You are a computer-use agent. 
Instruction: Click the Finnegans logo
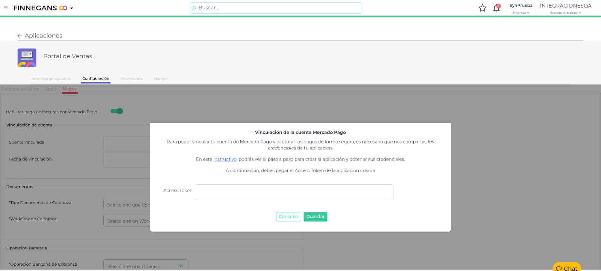[40, 8]
